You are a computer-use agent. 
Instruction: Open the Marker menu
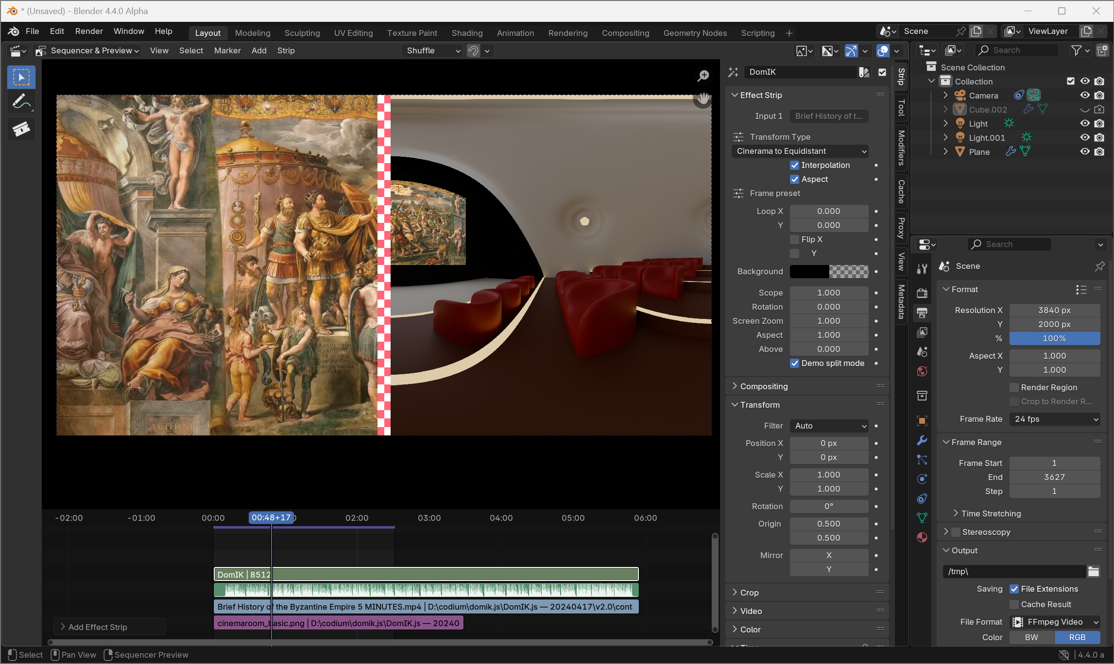click(x=227, y=50)
